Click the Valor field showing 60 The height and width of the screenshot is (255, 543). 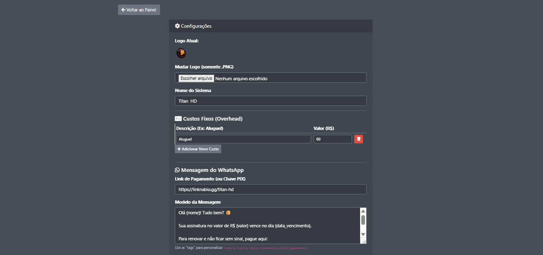[x=332, y=139]
